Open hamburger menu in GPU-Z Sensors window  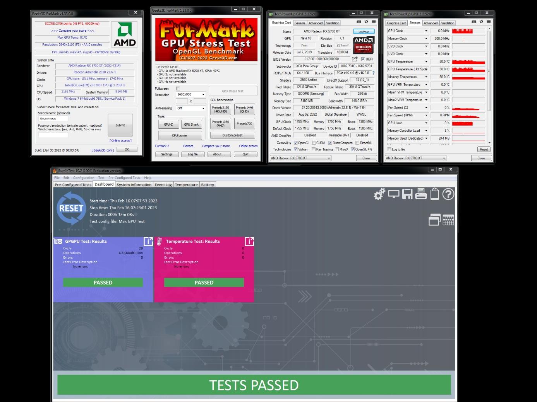click(x=489, y=22)
